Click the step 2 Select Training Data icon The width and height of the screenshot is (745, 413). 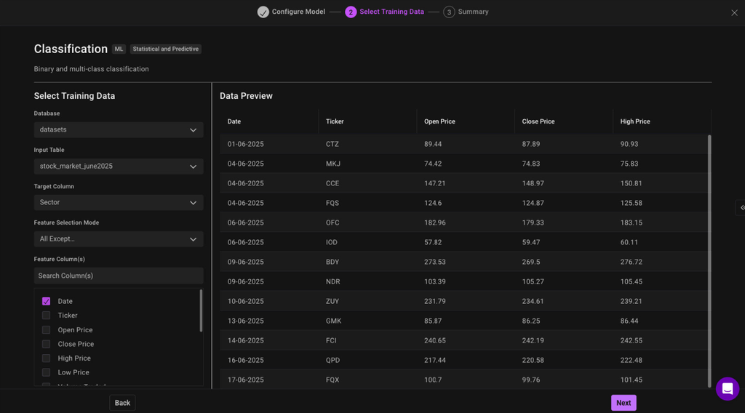pos(351,12)
